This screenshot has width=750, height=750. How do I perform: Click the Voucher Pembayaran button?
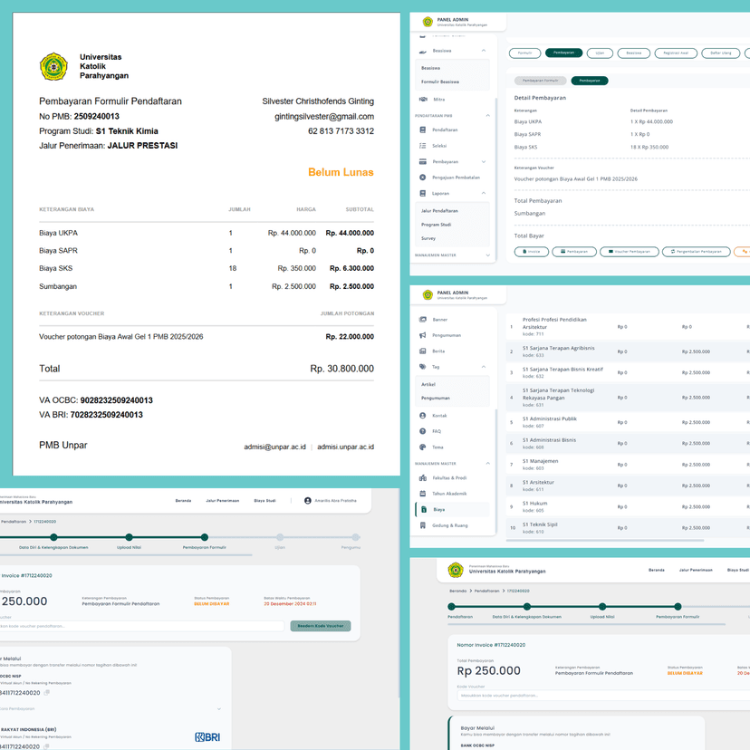pos(630,252)
